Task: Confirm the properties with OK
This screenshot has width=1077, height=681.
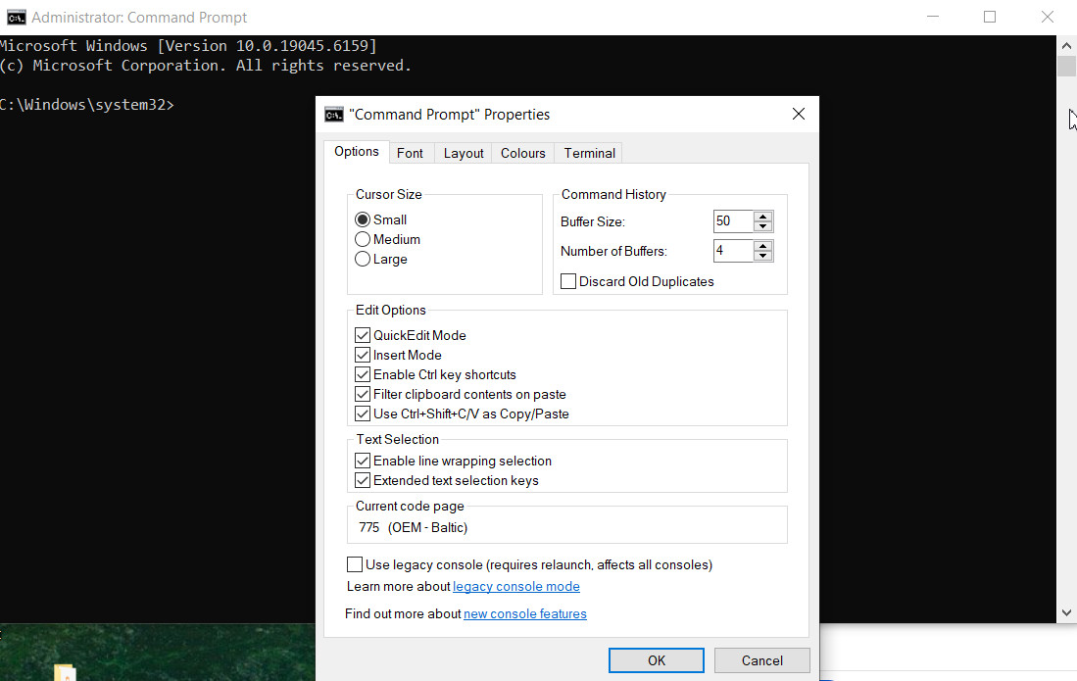Action: [656, 660]
